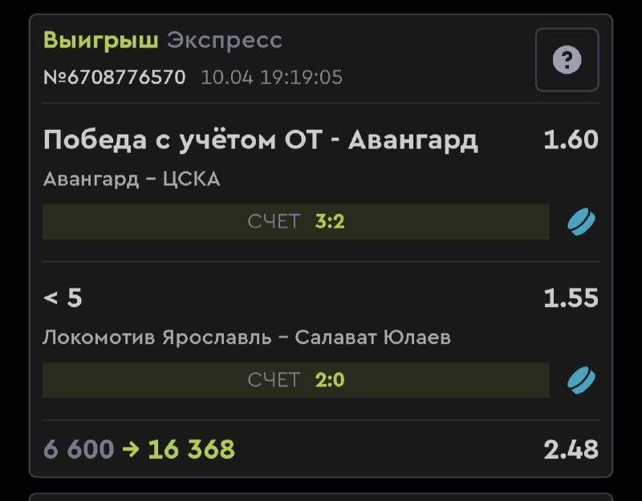642x501 pixels.
Task: Open the Победа с учётом ОТ - Авангард selection
Action: point(260,140)
